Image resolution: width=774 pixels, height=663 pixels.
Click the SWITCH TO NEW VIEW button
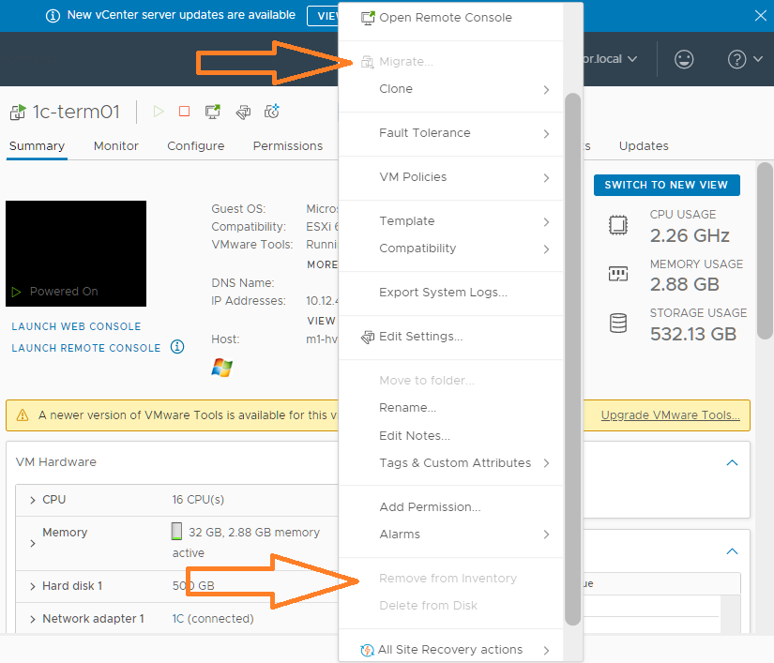666,185
